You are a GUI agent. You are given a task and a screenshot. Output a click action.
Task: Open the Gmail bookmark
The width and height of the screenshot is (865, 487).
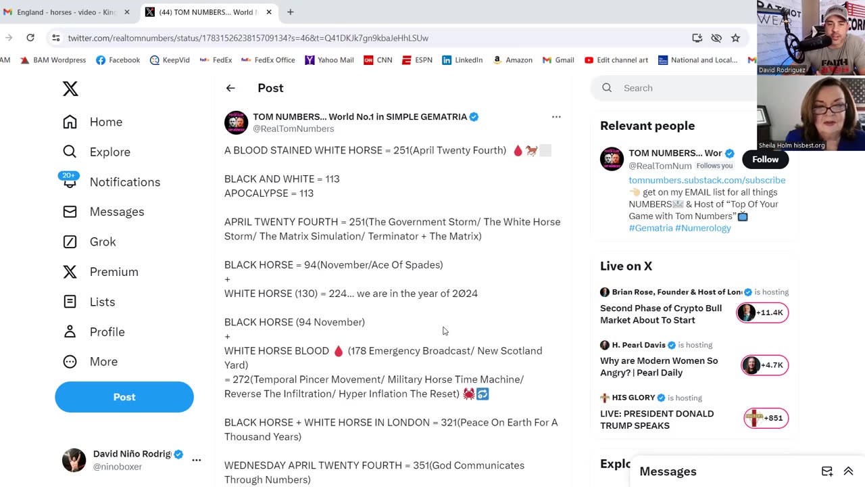558,60
